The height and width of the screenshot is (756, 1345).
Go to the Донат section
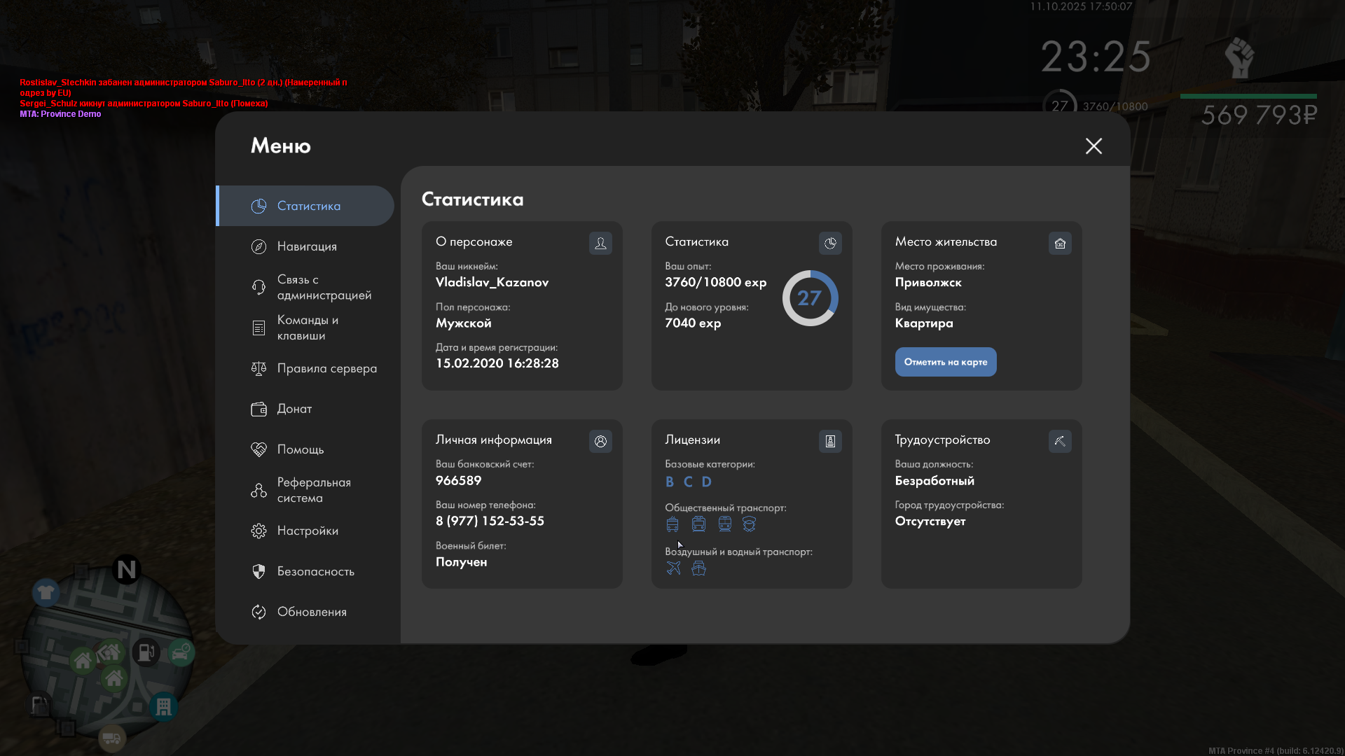[294, 409]
